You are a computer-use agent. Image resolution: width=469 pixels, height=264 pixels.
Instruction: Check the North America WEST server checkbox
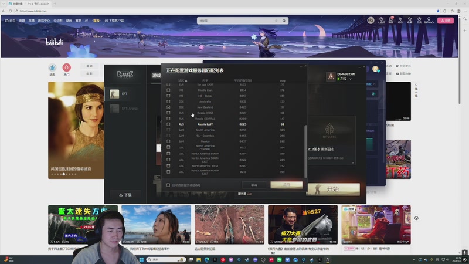(168, 166)
